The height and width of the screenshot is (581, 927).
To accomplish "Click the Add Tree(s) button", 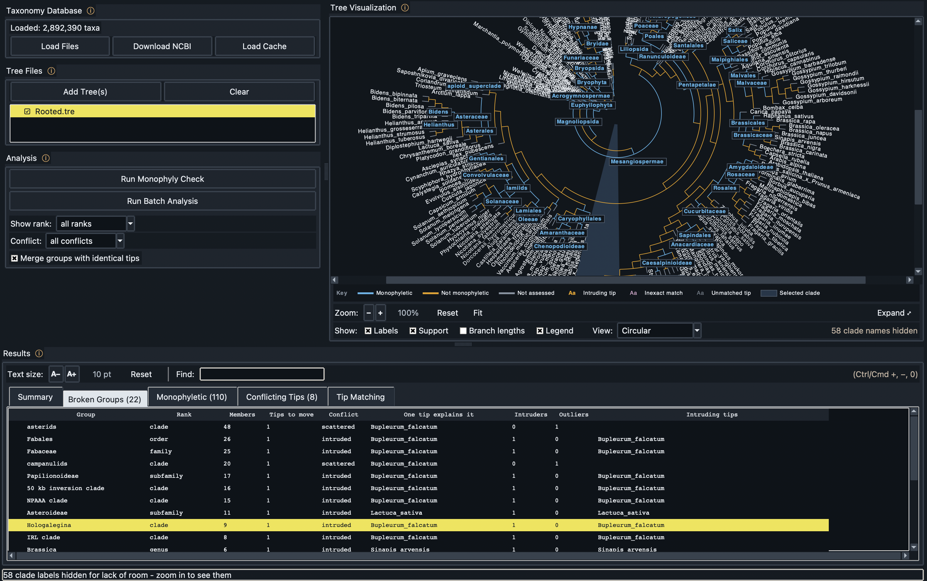I will [x=85, y=92].
